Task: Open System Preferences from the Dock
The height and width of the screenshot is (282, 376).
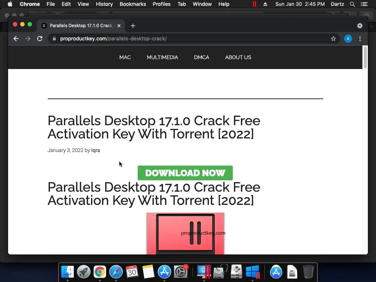Action: click(x=181, y=272)
